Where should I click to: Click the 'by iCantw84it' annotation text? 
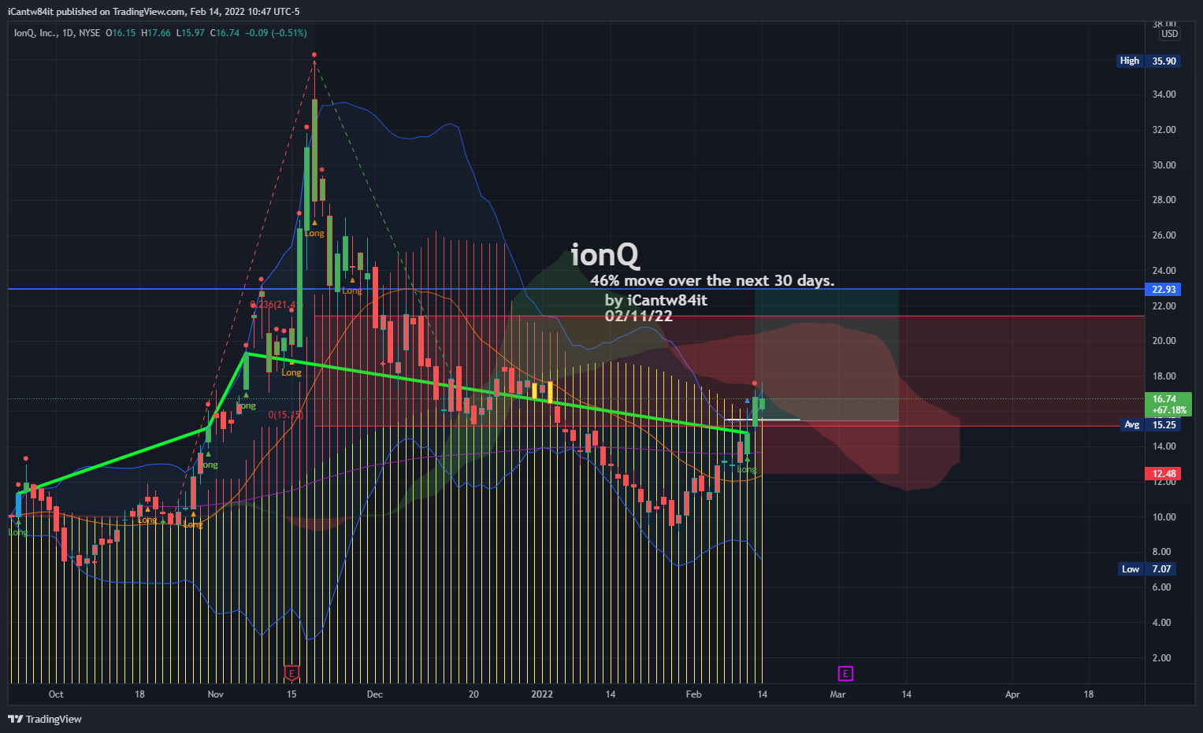656,300
